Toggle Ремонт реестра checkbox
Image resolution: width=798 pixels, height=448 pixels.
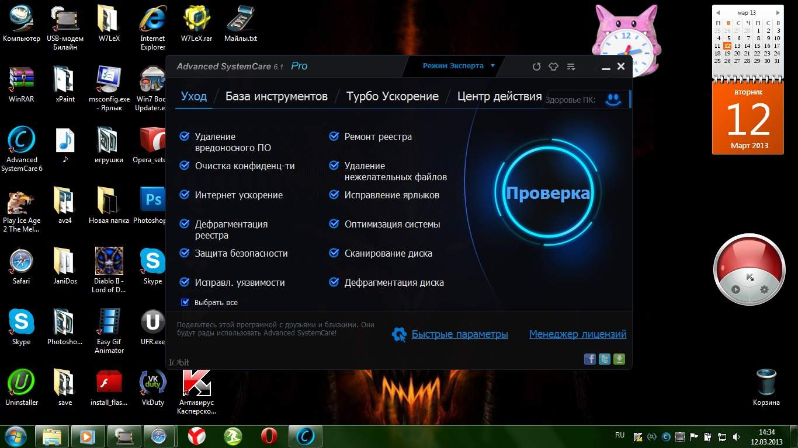click(x=334, y=136)
